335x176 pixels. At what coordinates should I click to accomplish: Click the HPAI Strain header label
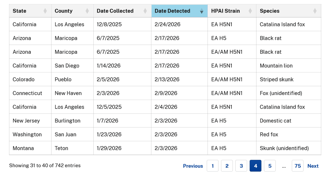226,11
